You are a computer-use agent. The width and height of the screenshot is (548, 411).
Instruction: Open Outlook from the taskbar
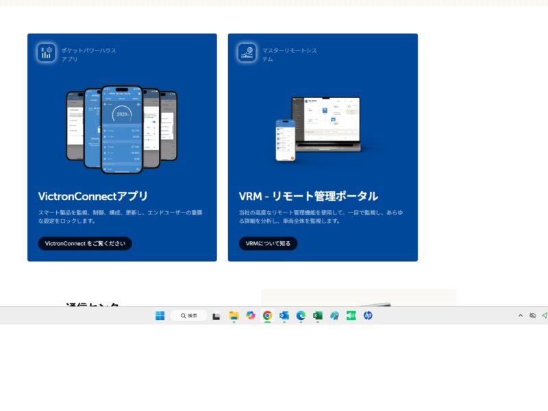[284, 316]
